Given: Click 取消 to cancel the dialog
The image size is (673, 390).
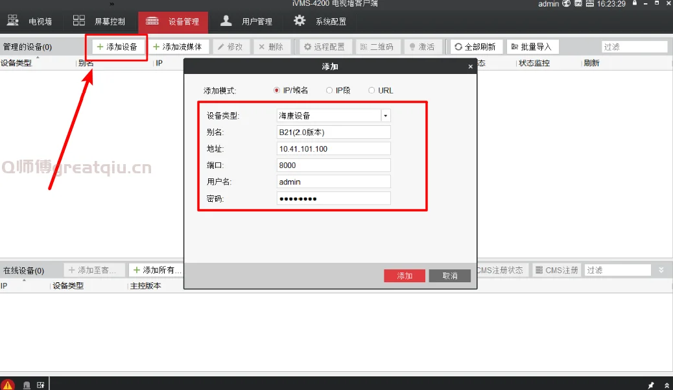Looking at the screenshot, I should (450, 276).
